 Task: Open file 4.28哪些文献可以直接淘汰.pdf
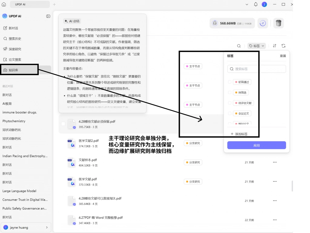[100, 199]
